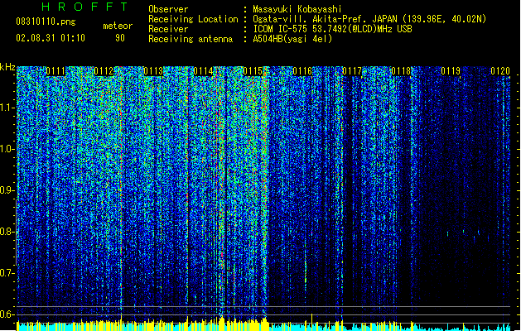Screen dimensions: 521x331
Task: Click the timestamp 02.08.31 01:10
Action: coord(51,38)
